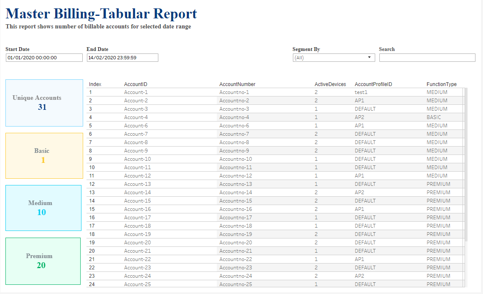This screenshot has height=294, width=483.
Task: Click the BASIC function type cell
Action: click(434, 117)
